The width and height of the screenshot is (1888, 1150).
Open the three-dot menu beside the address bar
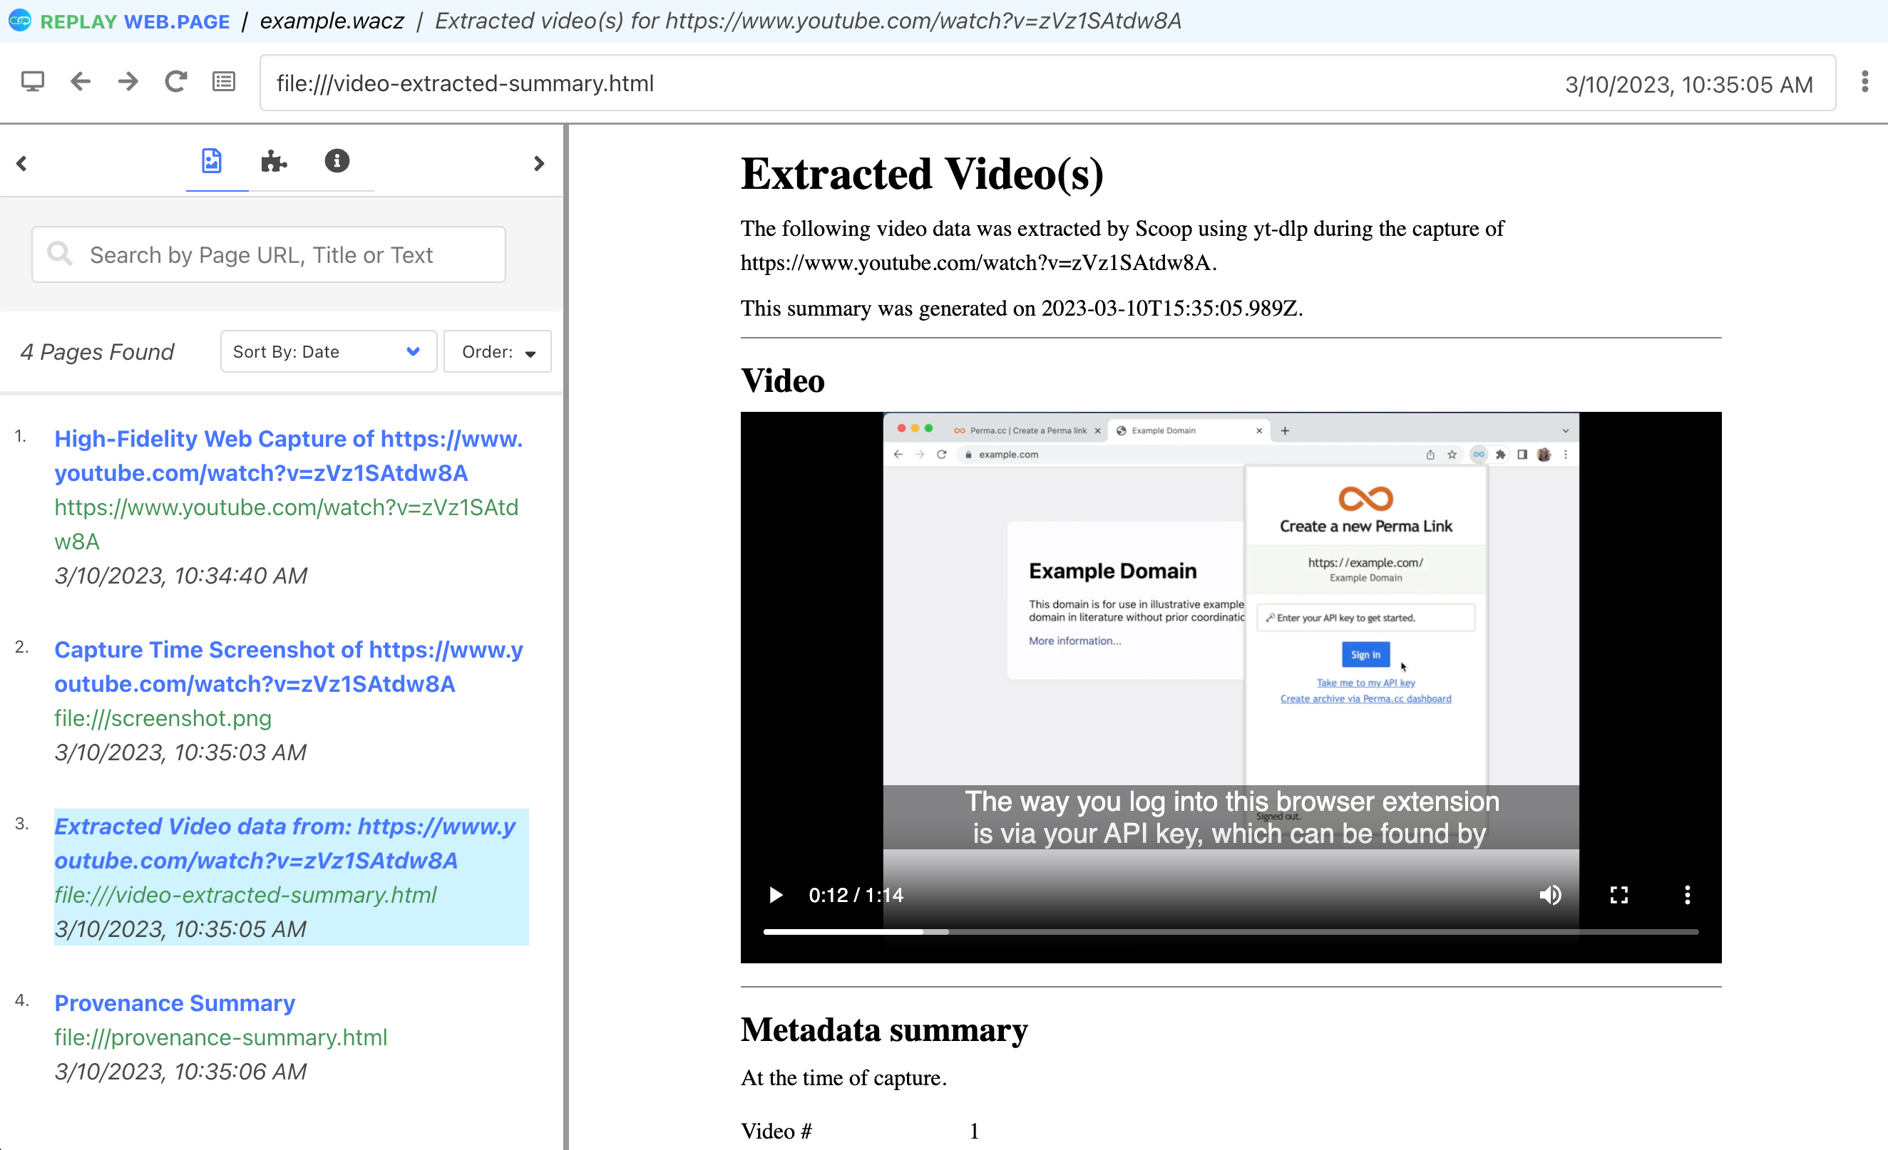1864,82
